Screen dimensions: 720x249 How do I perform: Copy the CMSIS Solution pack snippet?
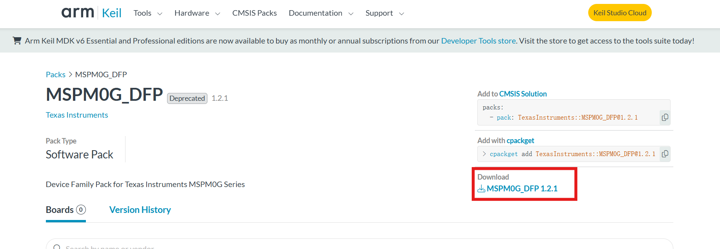click(x=665, y=117)
